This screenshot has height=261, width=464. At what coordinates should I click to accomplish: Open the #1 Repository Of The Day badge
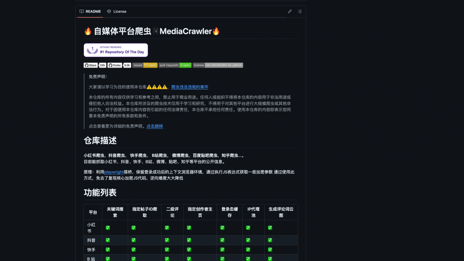click(x=116, y=50)
